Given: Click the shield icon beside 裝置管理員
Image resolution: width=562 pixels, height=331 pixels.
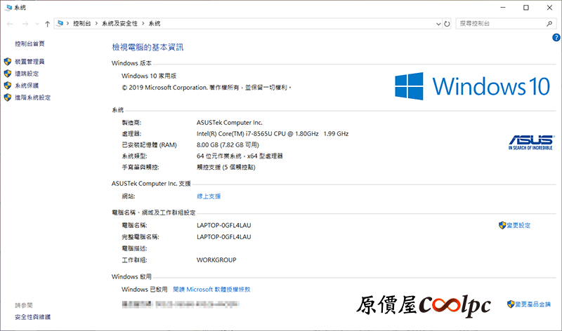Looking at the screenshot, I should click(8, 62).
